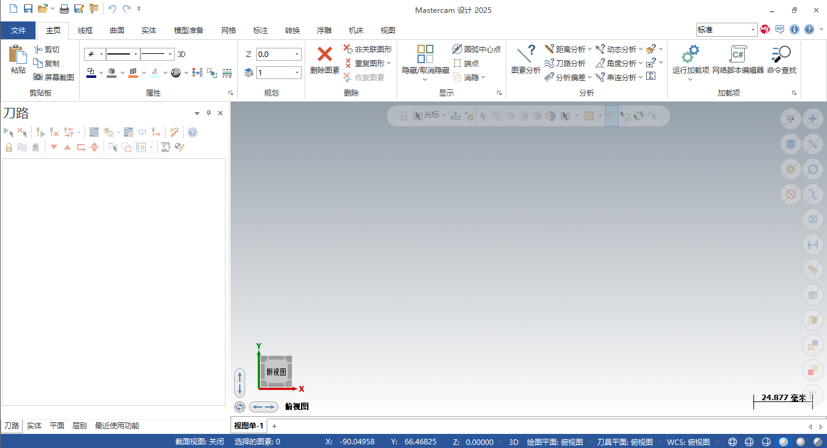Toggle 3D mode in the 属性 group
The width and height of the screenshot is (827, 448).
tap(181, 55)
